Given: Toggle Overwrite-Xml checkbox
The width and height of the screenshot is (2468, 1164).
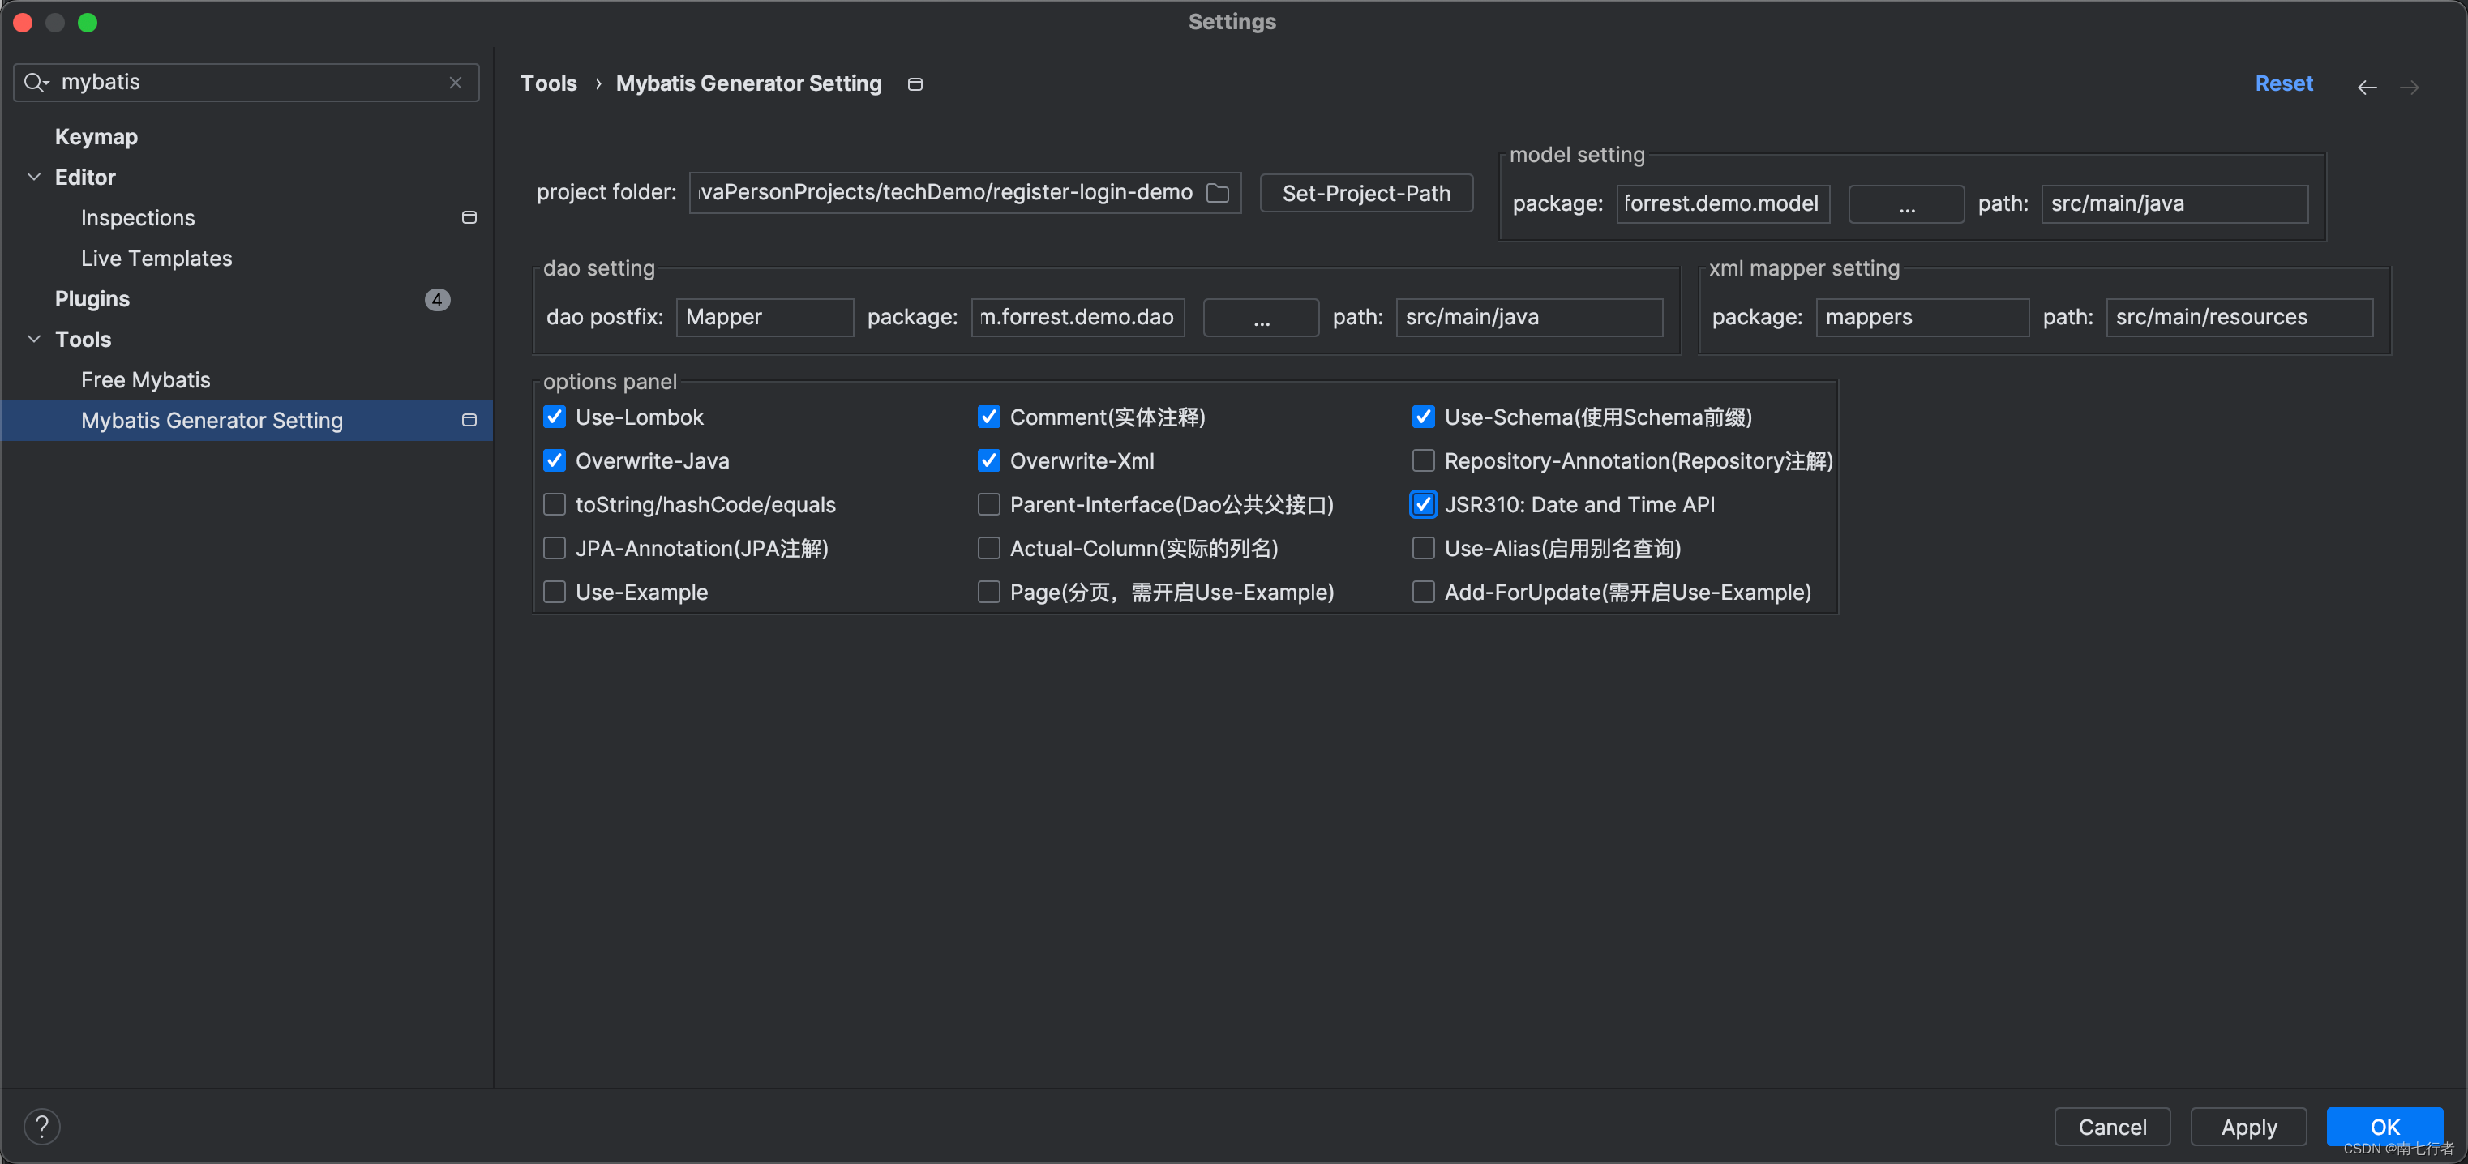Looking at the screenshot, I should coord(988,460).
